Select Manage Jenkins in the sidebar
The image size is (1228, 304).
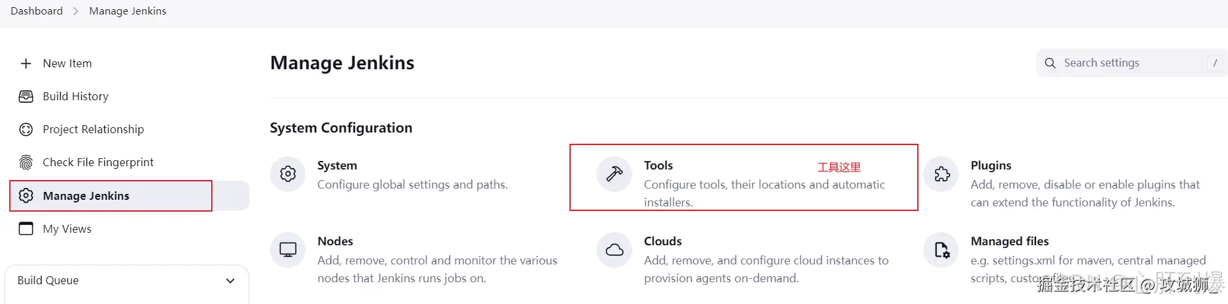[86, 196]
